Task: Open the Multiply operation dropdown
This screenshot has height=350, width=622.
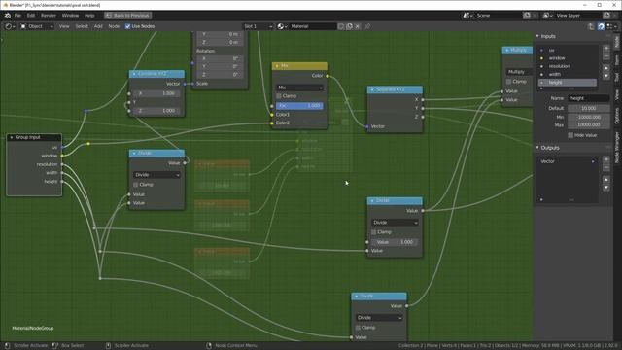Action: click(519, 72)
